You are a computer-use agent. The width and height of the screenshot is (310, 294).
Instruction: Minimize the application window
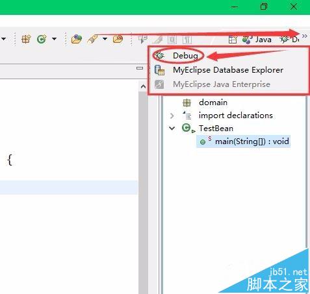point(235,6)
